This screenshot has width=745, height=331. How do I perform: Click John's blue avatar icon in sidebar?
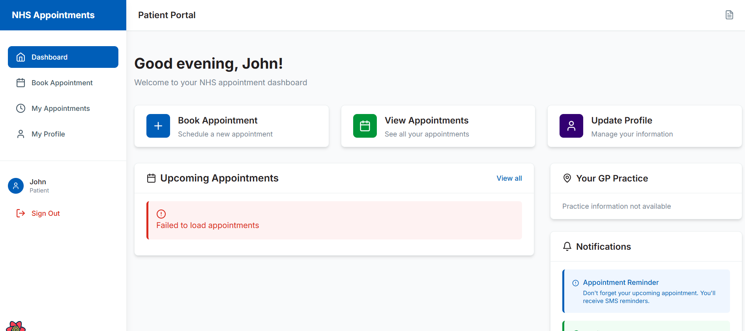click(x=16, y=186)
